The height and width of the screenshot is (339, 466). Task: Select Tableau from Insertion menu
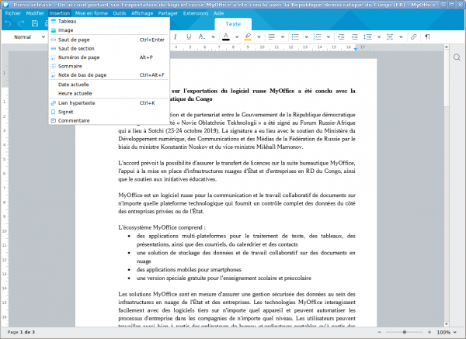point(67,22)
